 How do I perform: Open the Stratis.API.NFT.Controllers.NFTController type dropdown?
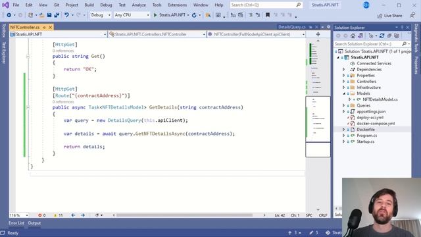(157, 34)
